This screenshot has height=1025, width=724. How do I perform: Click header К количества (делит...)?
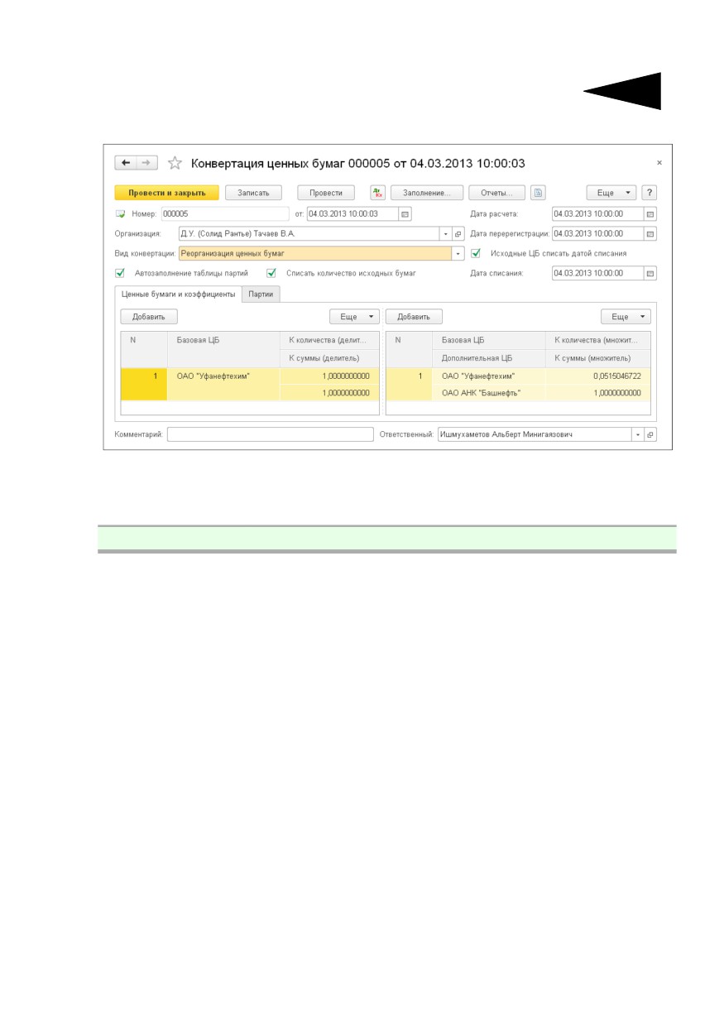[329, 340]
